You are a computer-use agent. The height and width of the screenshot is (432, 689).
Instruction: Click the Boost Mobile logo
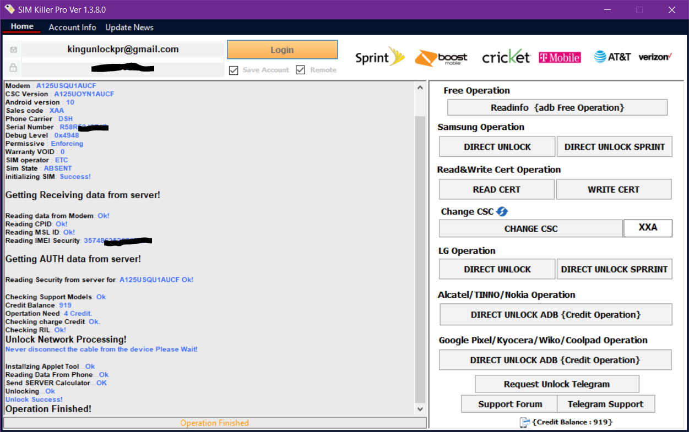pyautogui.click(x=441, y=58)
